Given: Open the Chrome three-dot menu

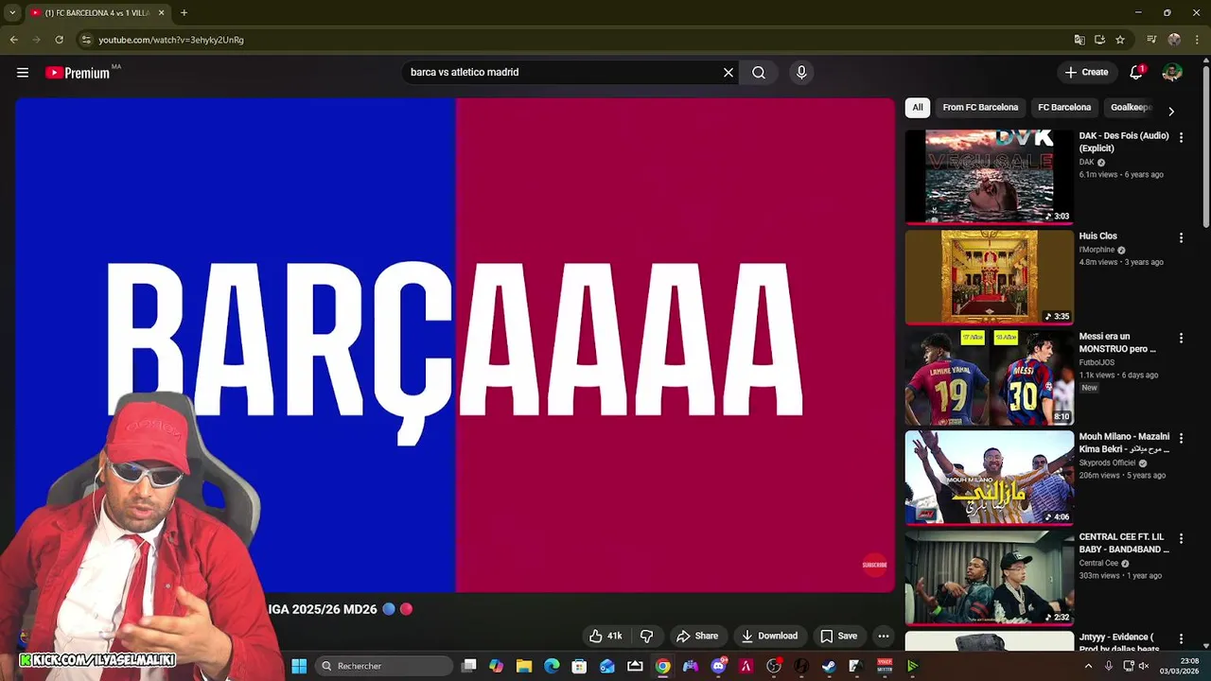Looking at the screenshot, I should [x=1196, y=40].
